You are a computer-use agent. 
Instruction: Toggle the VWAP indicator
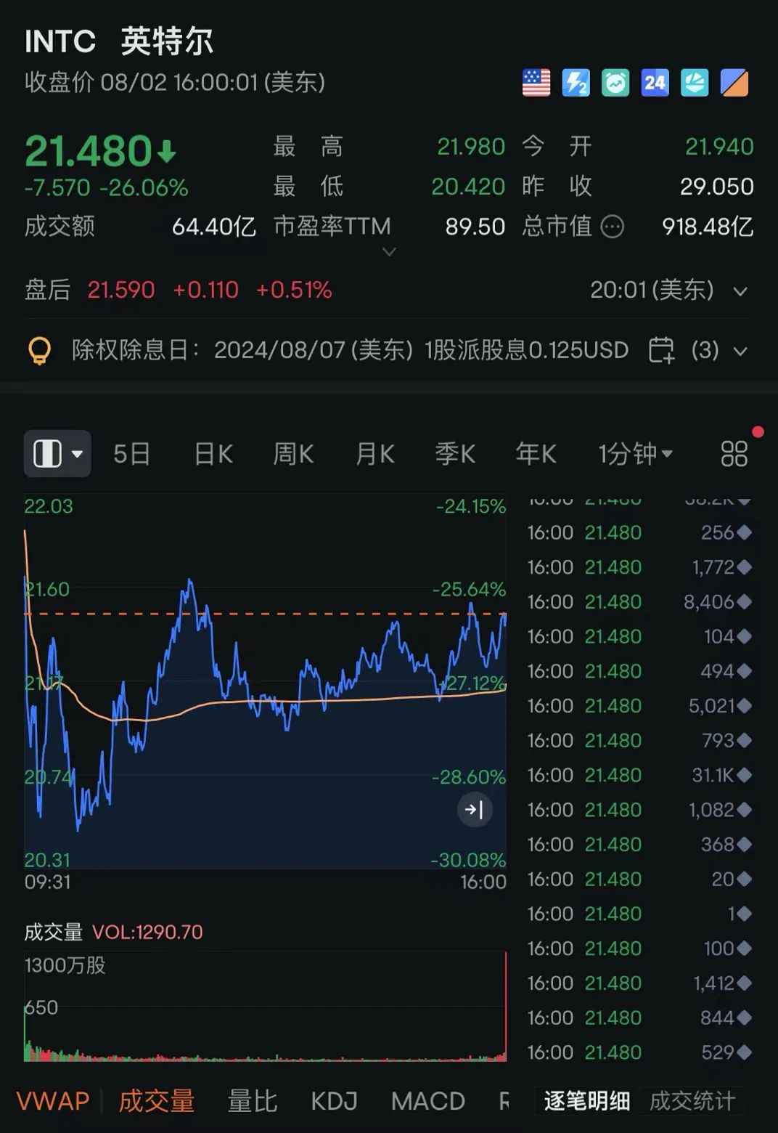53,1101
